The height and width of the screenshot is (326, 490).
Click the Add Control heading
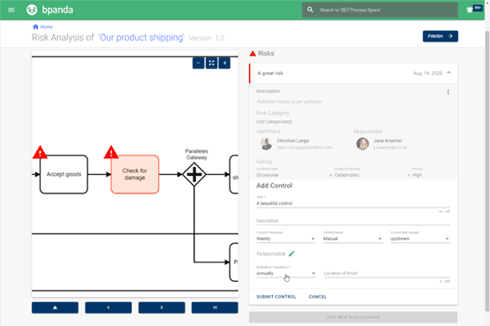click(274, 186)
